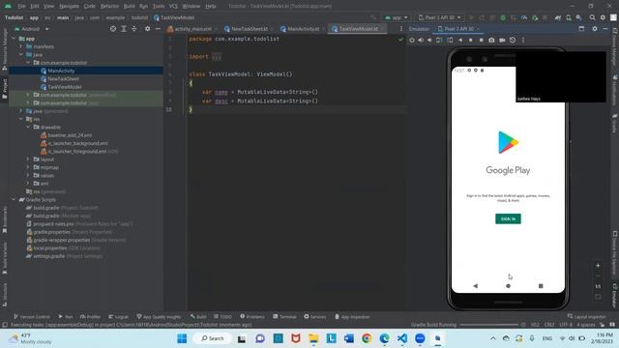Open the Android project view dropdown

(x=32, y=29)
